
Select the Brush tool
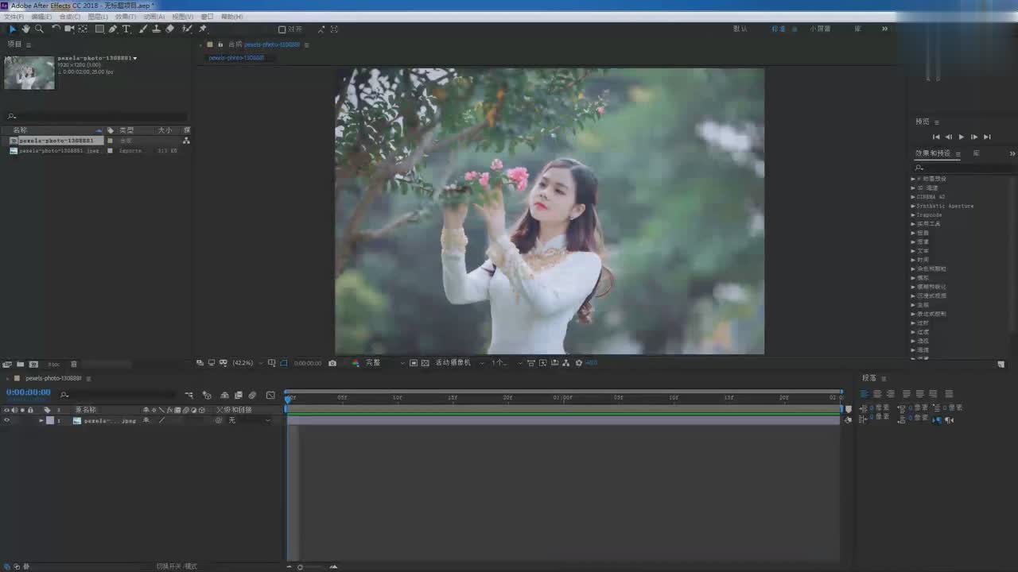[143, 29]
